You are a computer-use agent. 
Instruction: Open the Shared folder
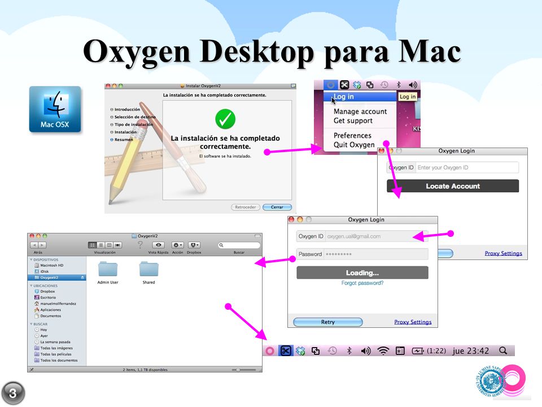coord(148,272)
